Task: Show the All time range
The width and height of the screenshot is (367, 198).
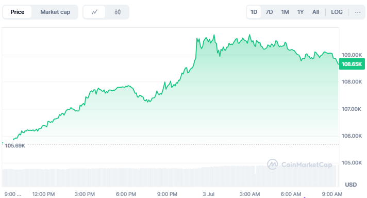Action: click(x=315, y=12)
